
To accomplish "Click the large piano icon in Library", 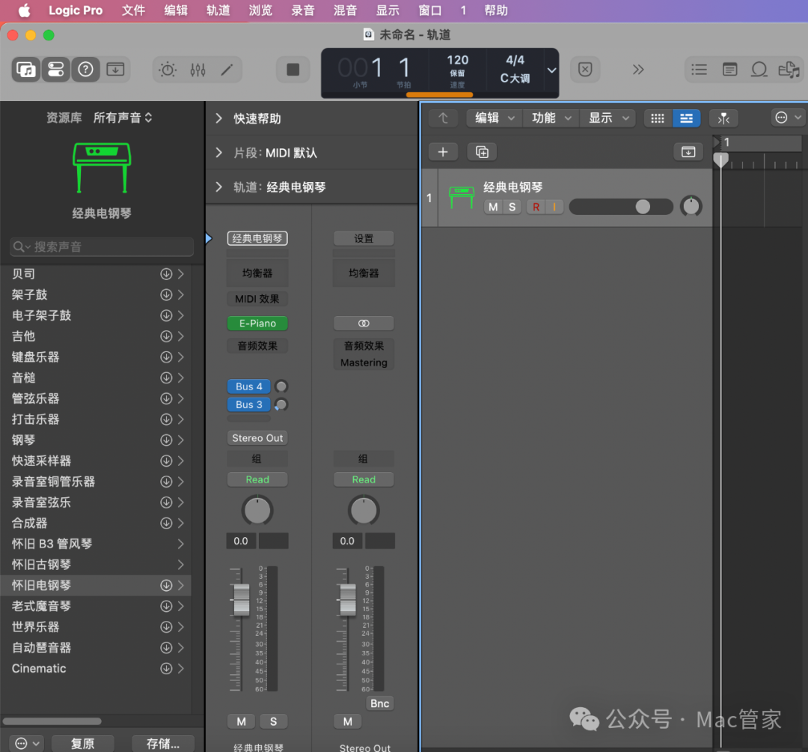I will coord(102,168).
